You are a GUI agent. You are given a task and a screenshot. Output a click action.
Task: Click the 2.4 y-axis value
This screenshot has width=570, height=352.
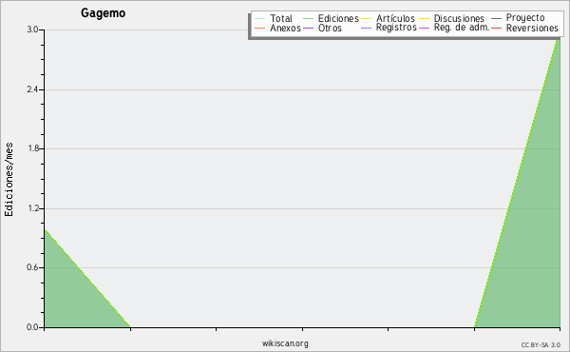tap(32, 89)
